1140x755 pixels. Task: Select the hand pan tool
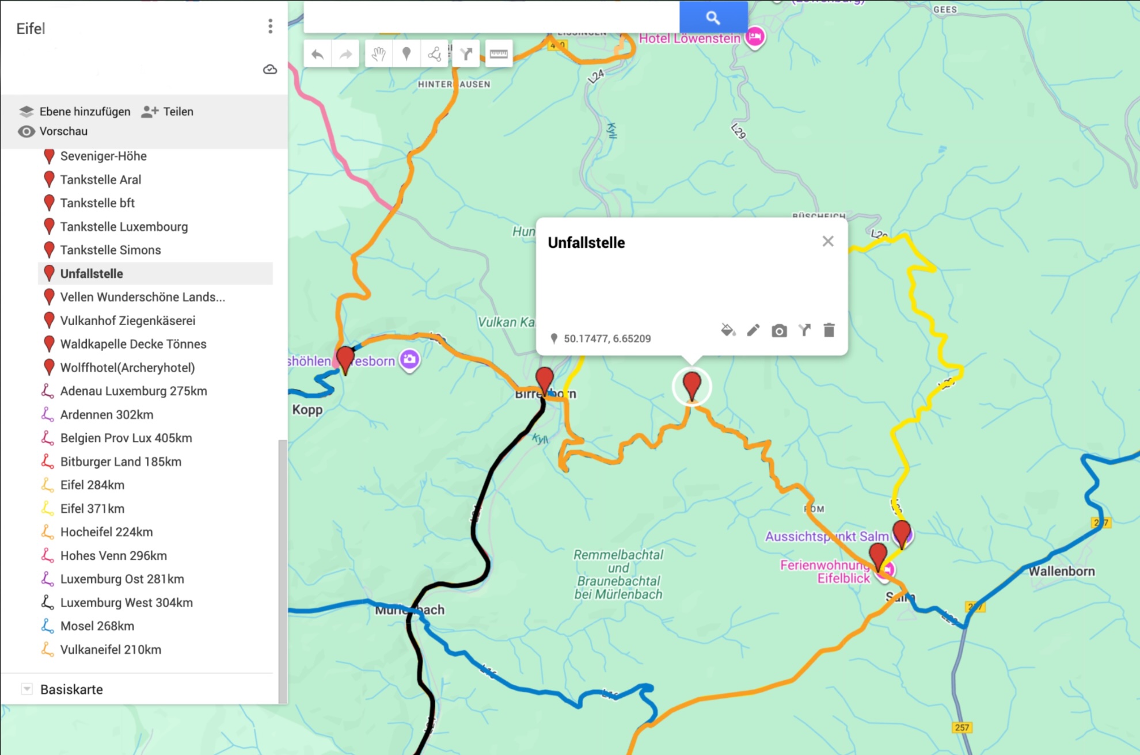pyautogui.click(x=378, y=55)
